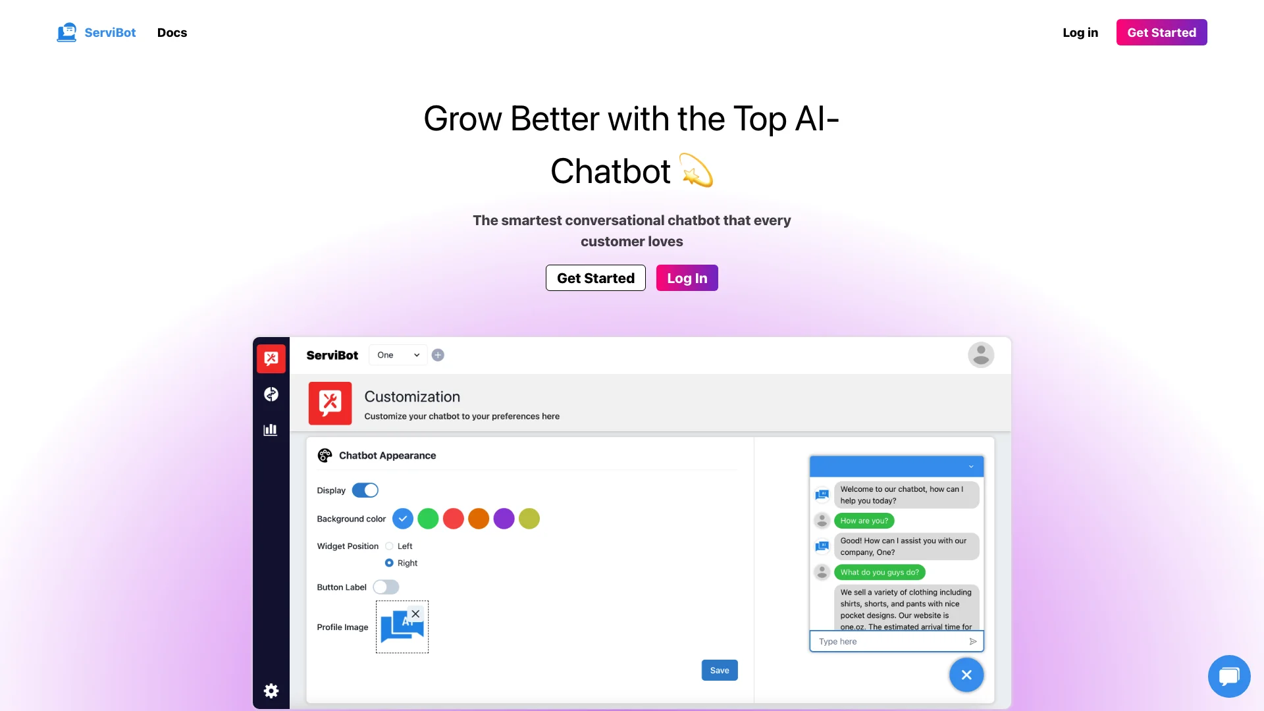Select the Left widget position radio button
The image size is (1264, 711).
(389, 545)
